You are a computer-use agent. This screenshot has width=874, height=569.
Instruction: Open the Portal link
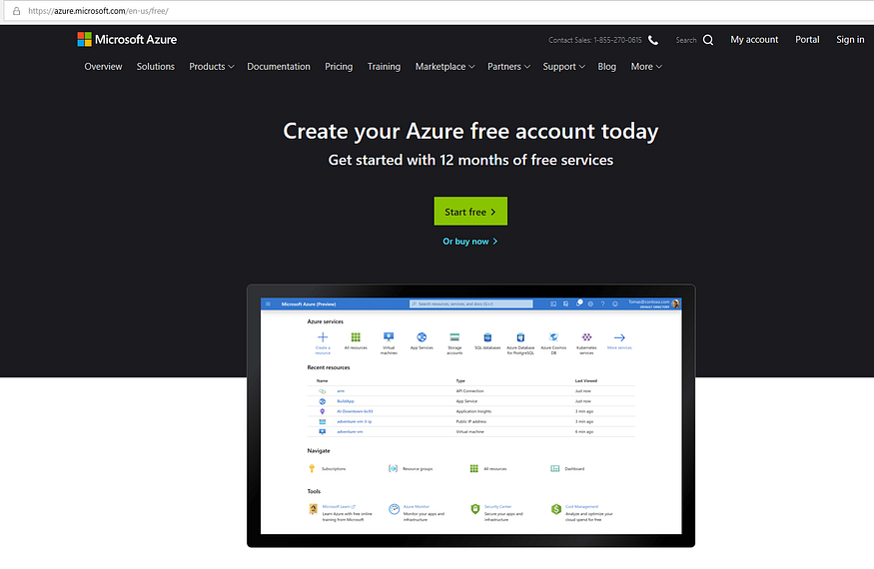tap(807, 40)
